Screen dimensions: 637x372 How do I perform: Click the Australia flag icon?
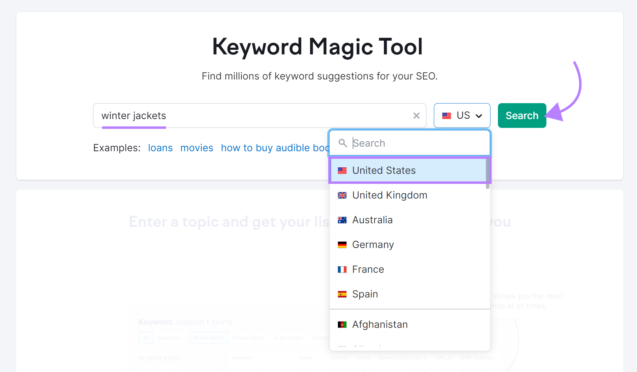pos(342,220)
